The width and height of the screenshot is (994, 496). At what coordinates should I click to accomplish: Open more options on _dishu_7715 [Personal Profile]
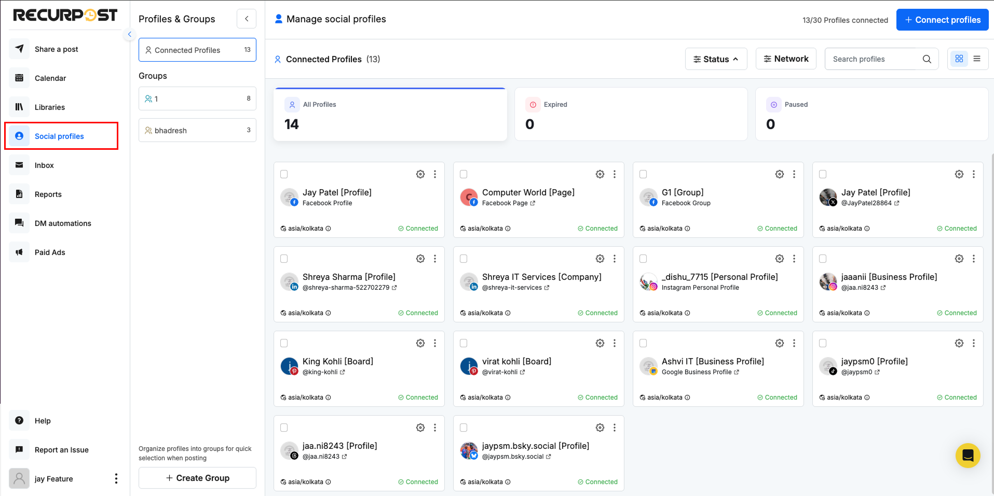794,259
